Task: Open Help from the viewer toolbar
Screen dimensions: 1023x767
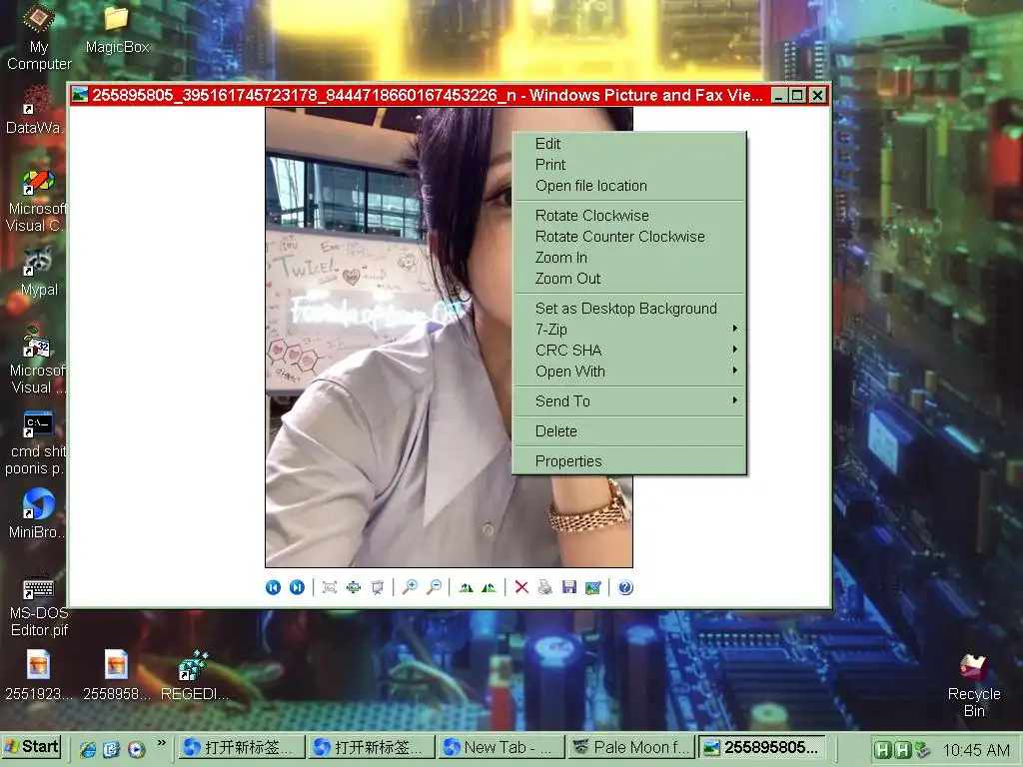Action: 625,587
